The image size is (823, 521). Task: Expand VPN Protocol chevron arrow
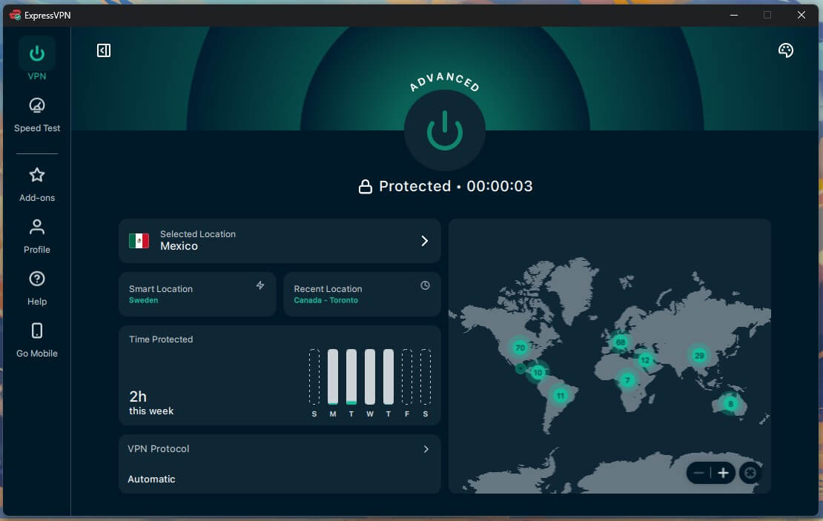[426, 449]
